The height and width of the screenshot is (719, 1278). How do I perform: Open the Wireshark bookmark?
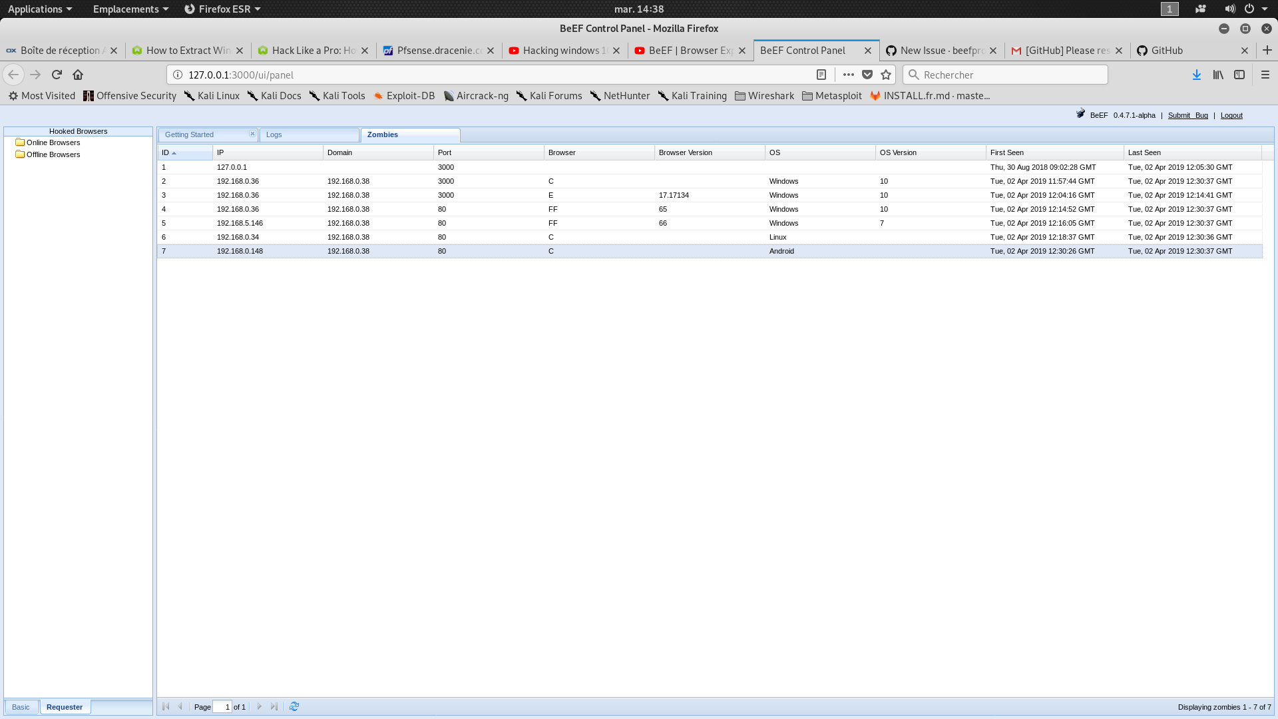[x=764, y=95]
